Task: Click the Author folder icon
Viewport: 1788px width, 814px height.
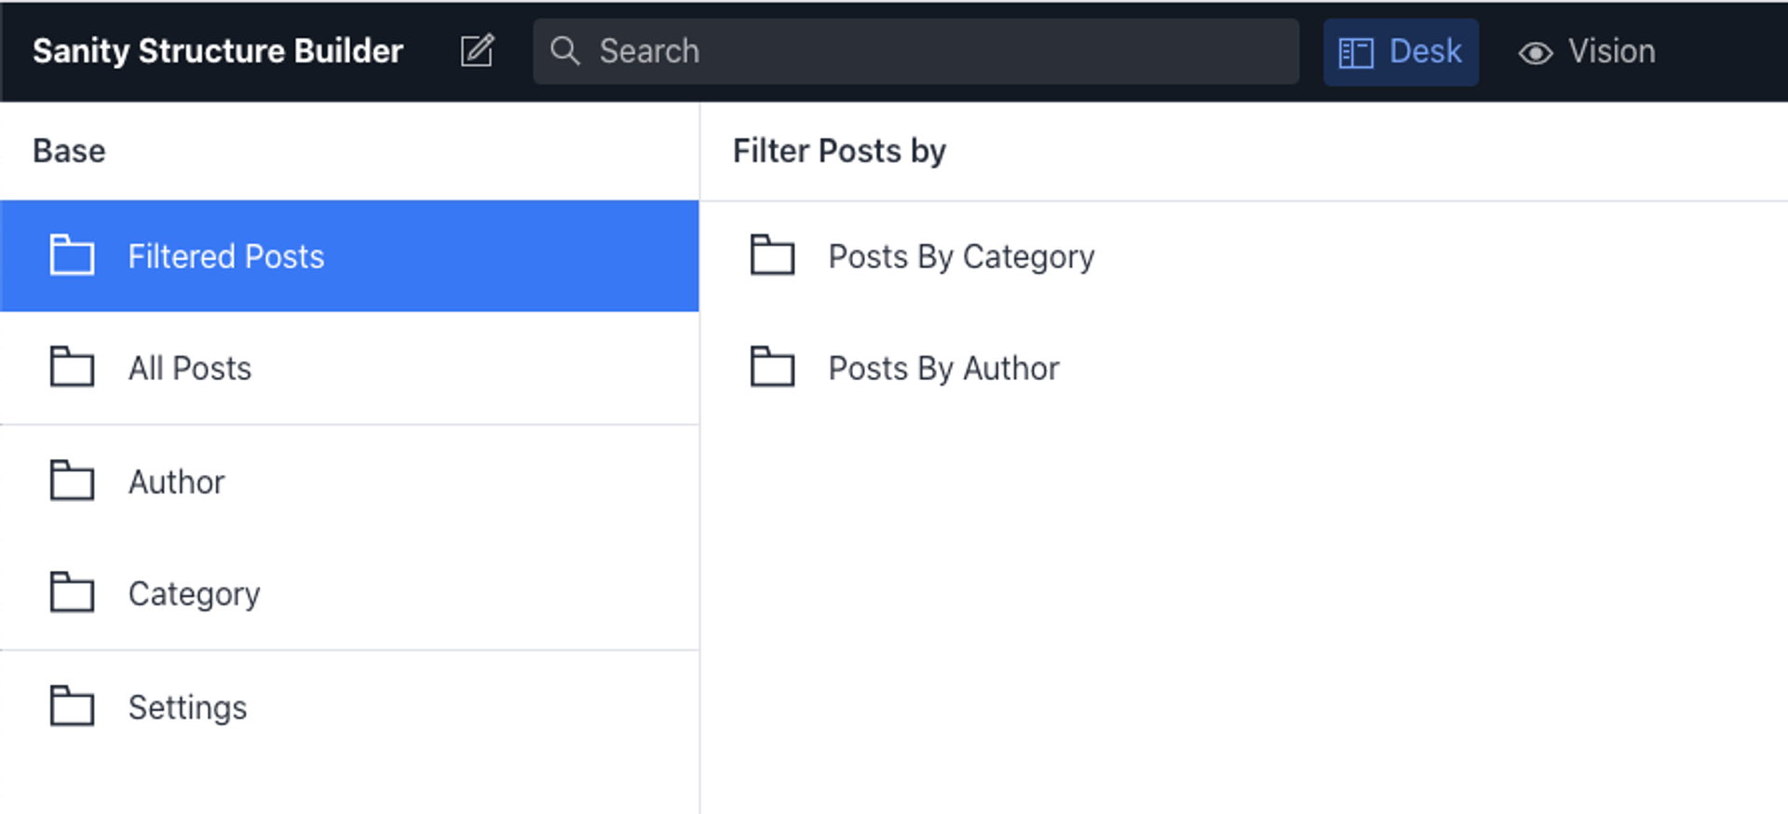Action: click(x=72, y=482)
